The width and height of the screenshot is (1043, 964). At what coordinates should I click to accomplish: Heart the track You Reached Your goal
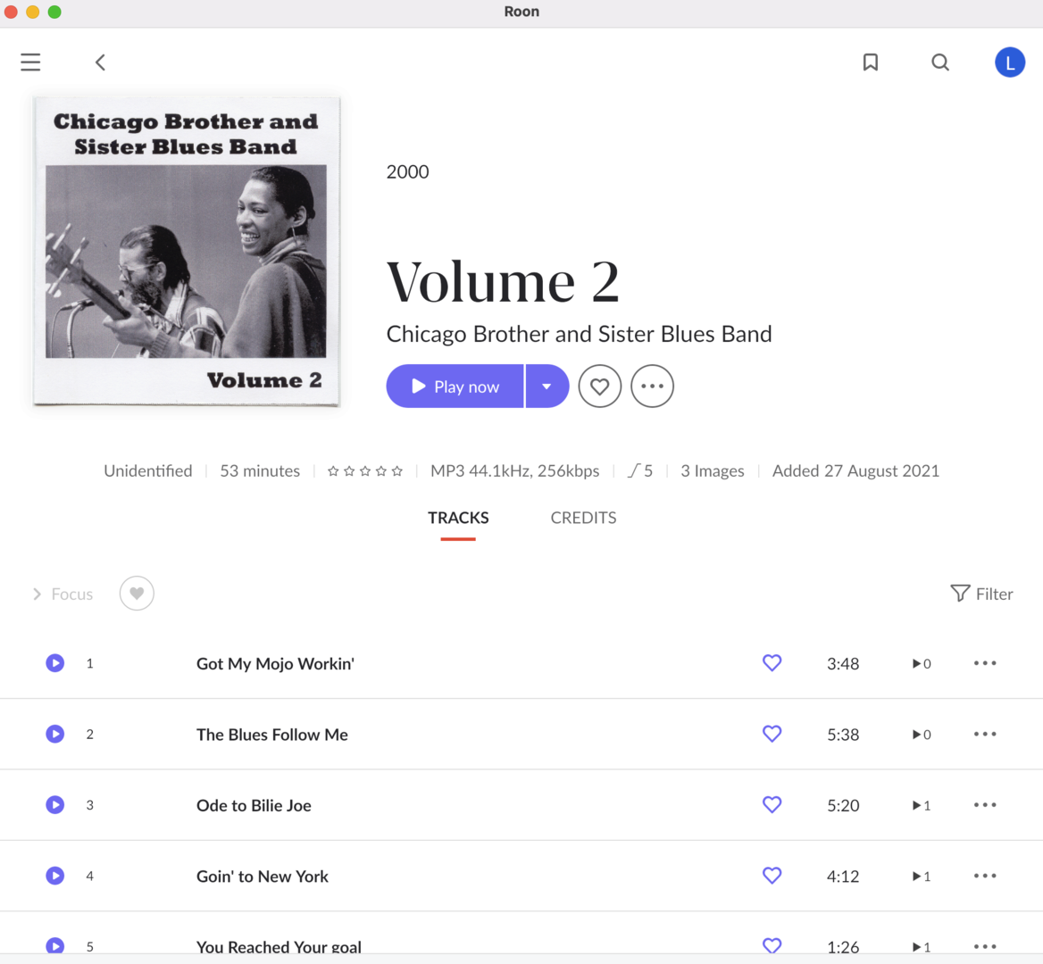click(772, 945)
